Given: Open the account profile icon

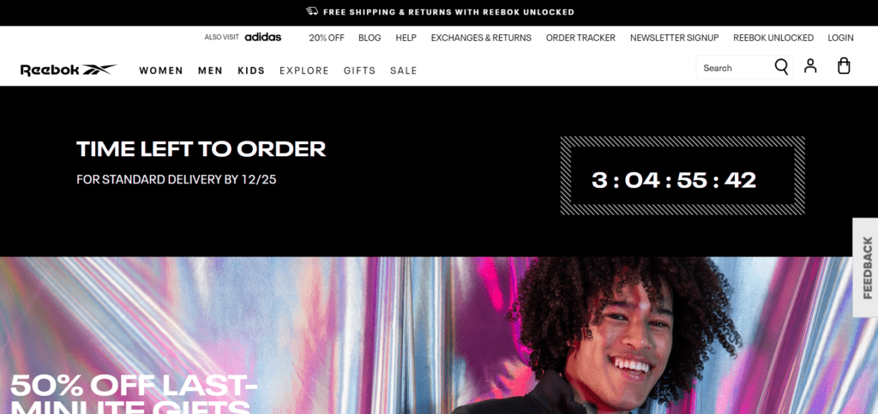Looking at the screenshot, I should (x=810, y=66).
